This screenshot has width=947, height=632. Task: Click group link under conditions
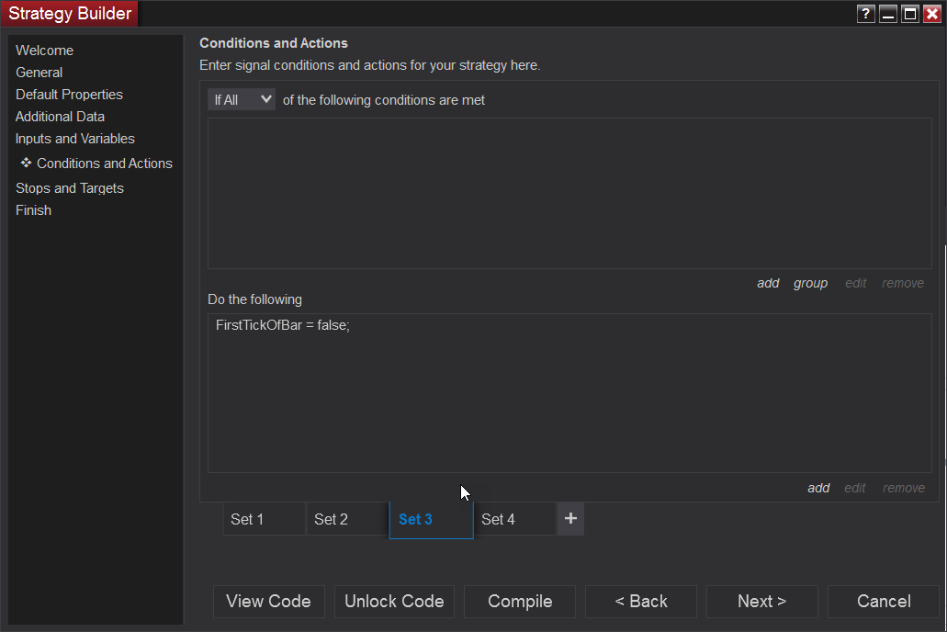(810, 283)
